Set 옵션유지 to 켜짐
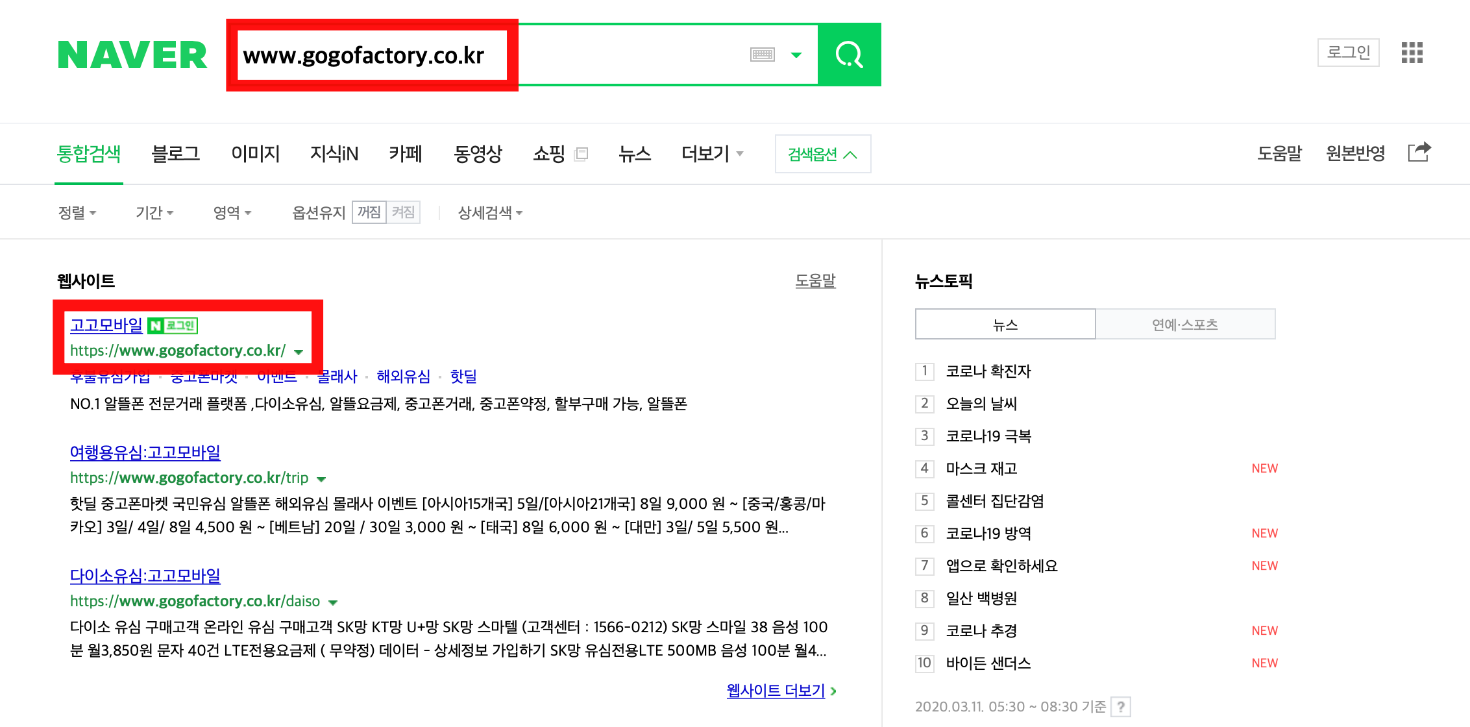The image size is (1470, 727). [x=403, y=212]
